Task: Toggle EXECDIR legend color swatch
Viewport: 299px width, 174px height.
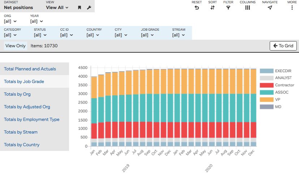Action: click(x=266, y=71)
